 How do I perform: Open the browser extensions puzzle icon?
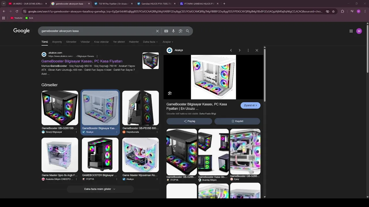[x=342, y=11]
